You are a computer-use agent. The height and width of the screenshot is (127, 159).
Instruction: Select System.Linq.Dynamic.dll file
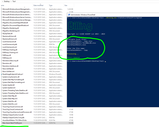click(x=11, y=77)
